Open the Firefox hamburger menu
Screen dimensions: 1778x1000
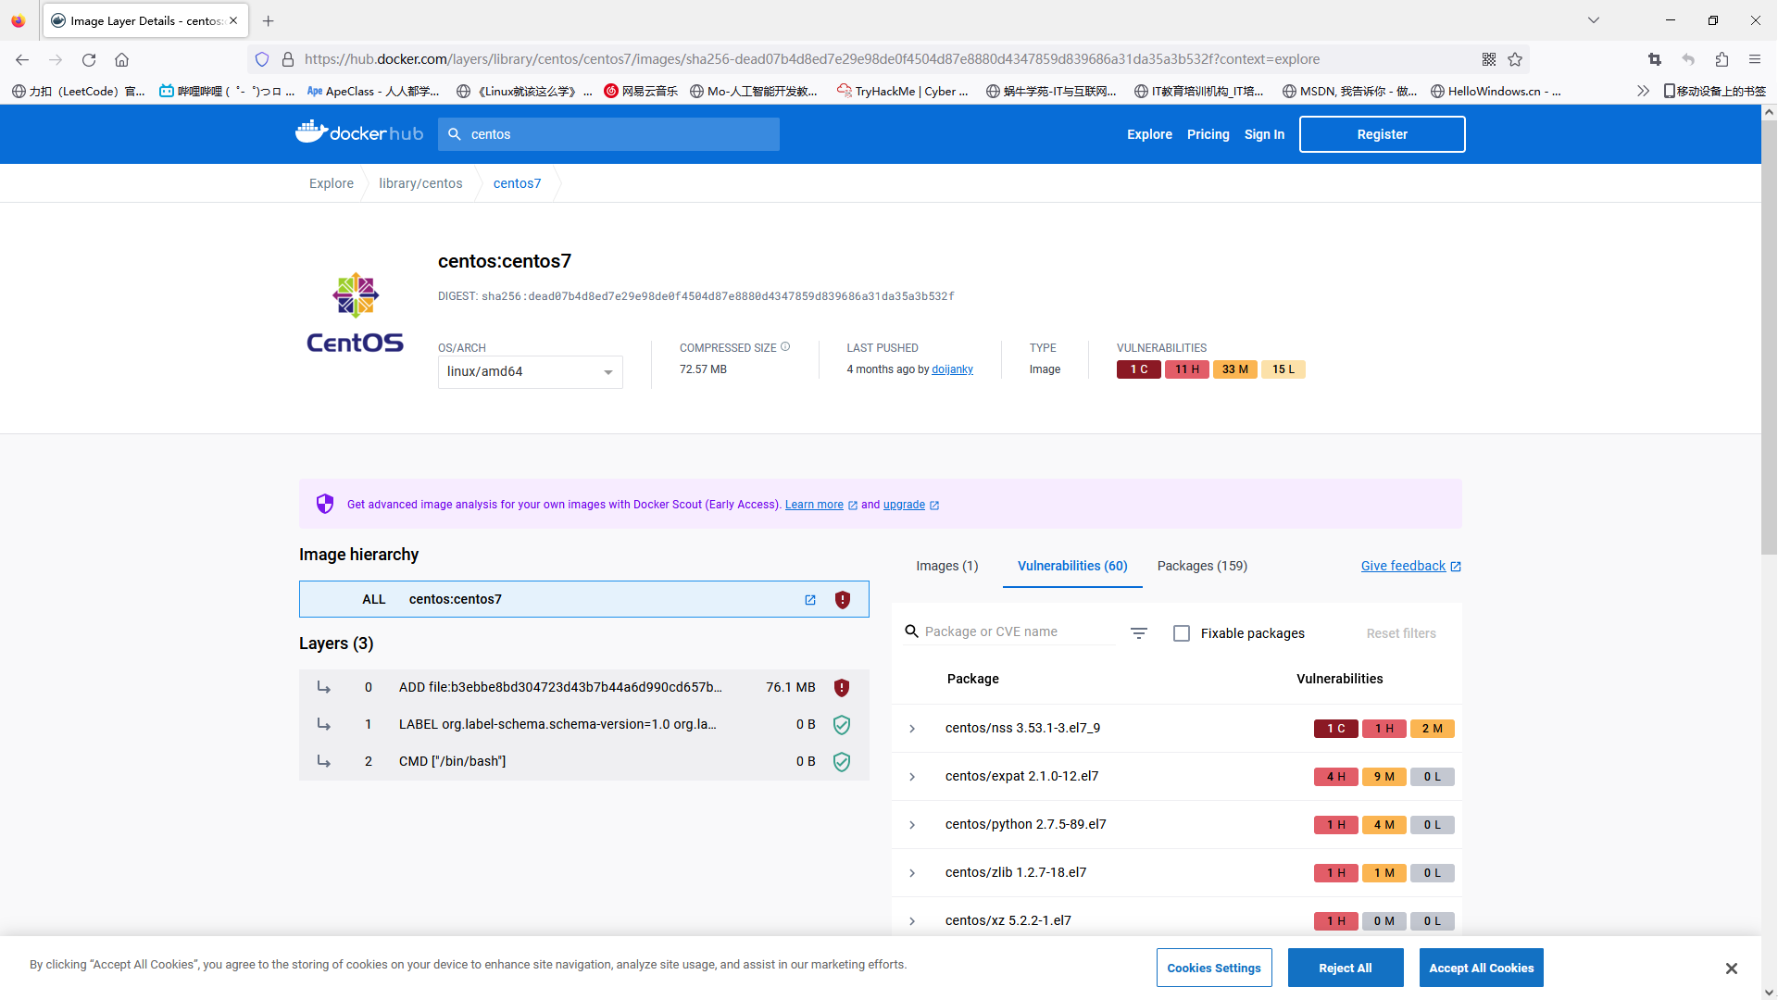pyautogui.click(x=1755, y=59)
